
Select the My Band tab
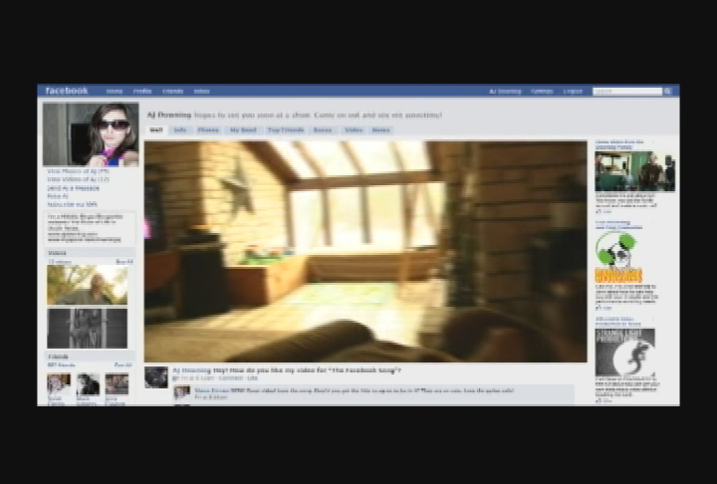pyautogui.click(x=242, y=129)
